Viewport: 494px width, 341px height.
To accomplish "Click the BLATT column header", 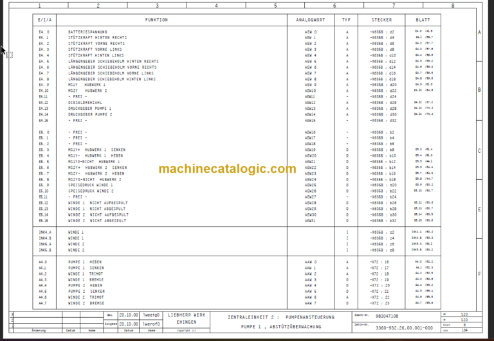I will 423,20.
